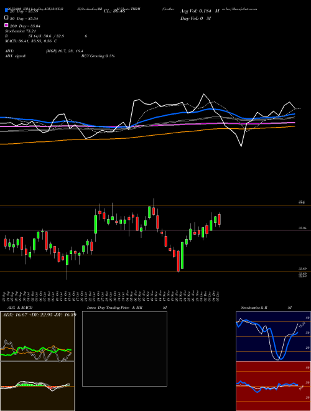Screen dimensions: 311x411
Task: Click the Intra Day Trading Price & MR heading
Action: click(x=114, y=308)
